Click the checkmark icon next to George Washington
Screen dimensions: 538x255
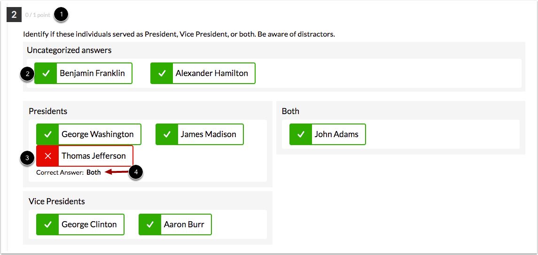48,134
